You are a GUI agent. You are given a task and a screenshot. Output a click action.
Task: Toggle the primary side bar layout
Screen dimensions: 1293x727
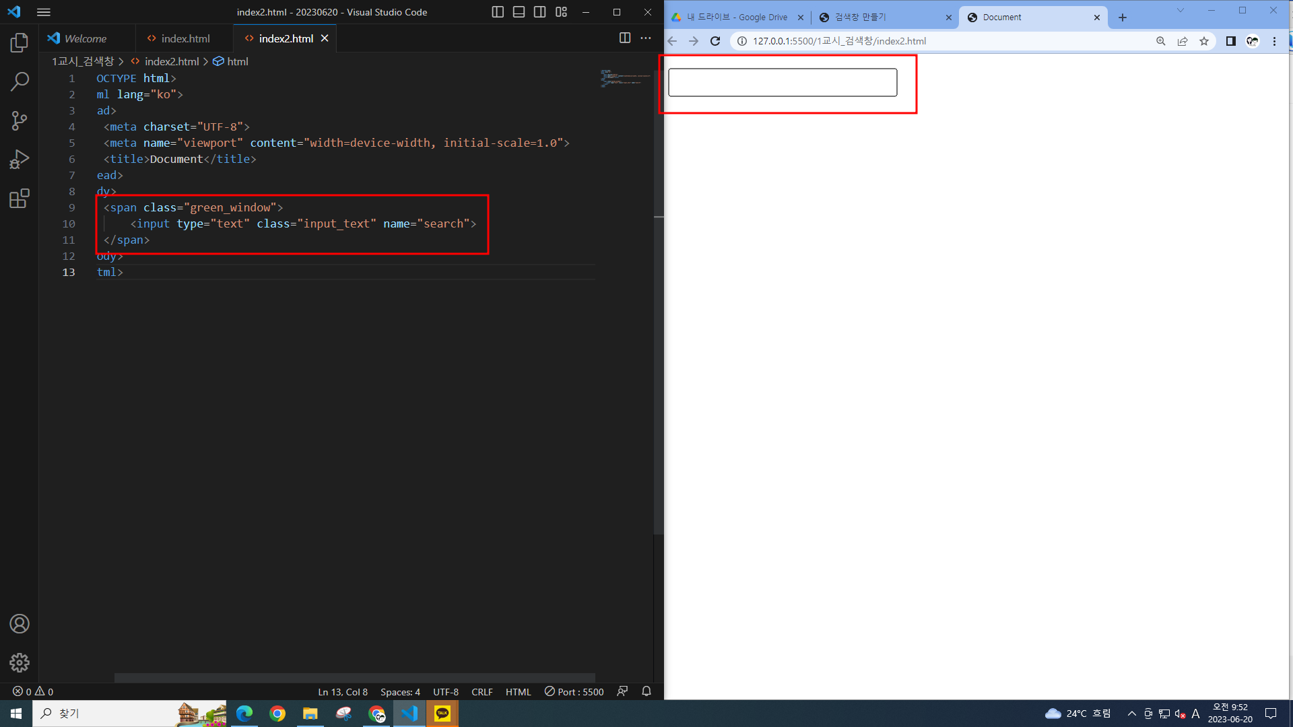point(498,12)
